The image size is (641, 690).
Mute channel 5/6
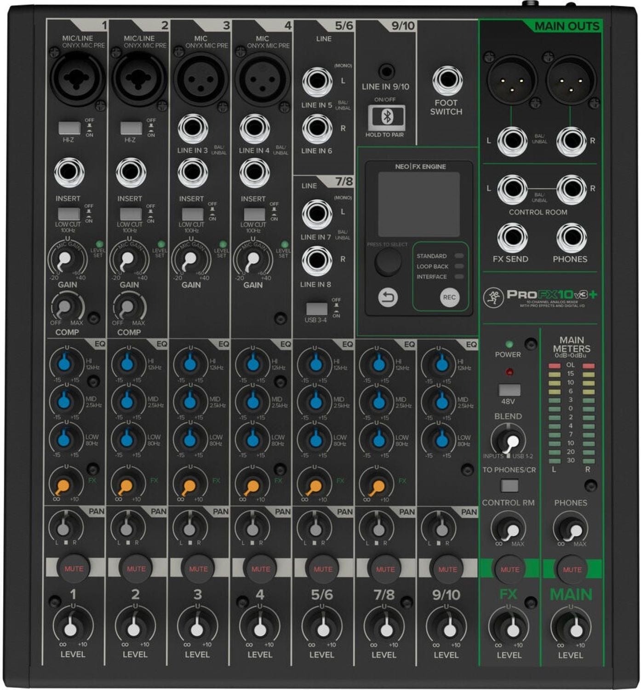[x=323, y=569]
